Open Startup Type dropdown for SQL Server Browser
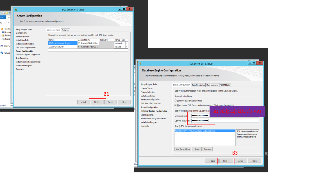 pos(127,47)
